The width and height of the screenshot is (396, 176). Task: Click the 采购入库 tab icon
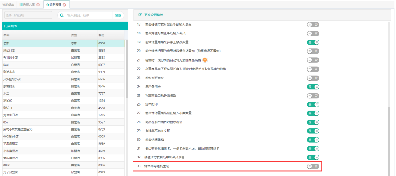point(21,5)
